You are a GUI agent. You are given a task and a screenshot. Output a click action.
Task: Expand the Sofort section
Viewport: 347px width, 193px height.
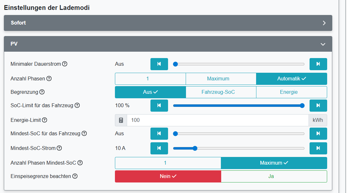[324, 23]
